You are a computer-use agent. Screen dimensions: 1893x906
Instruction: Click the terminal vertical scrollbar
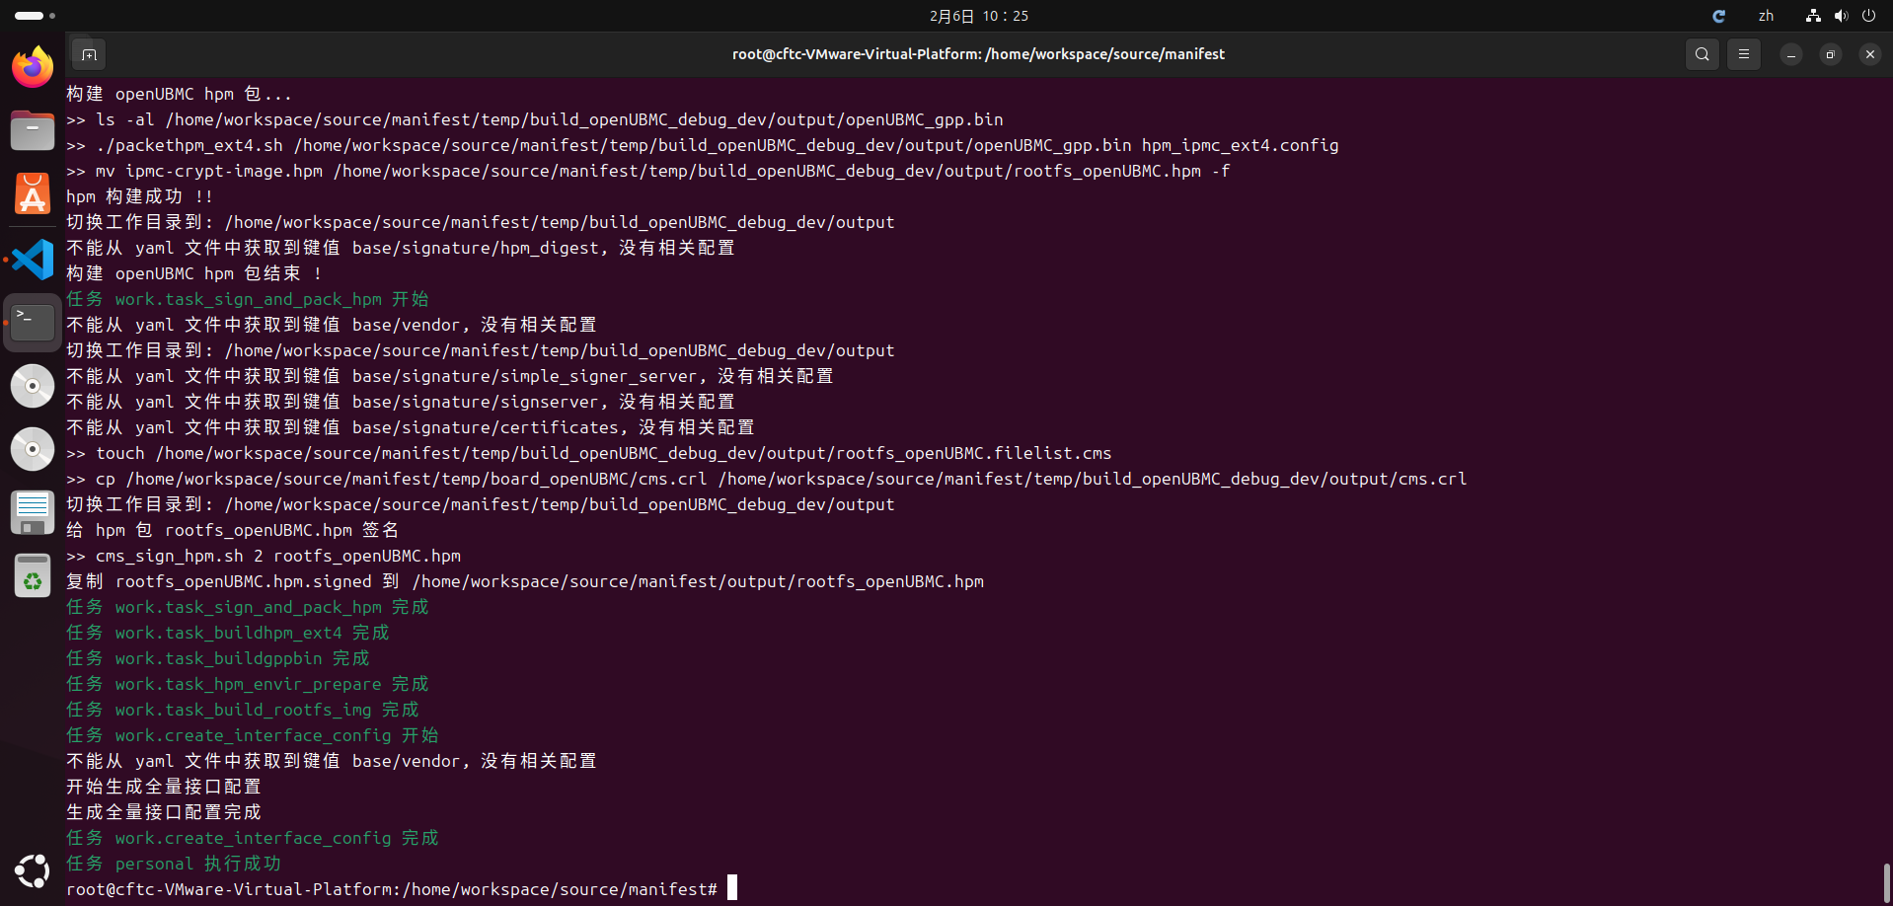[x=1886, y=881]
